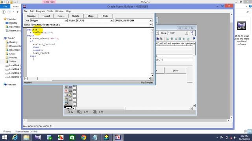Open the File tab in Explorer window

(5, 6)
